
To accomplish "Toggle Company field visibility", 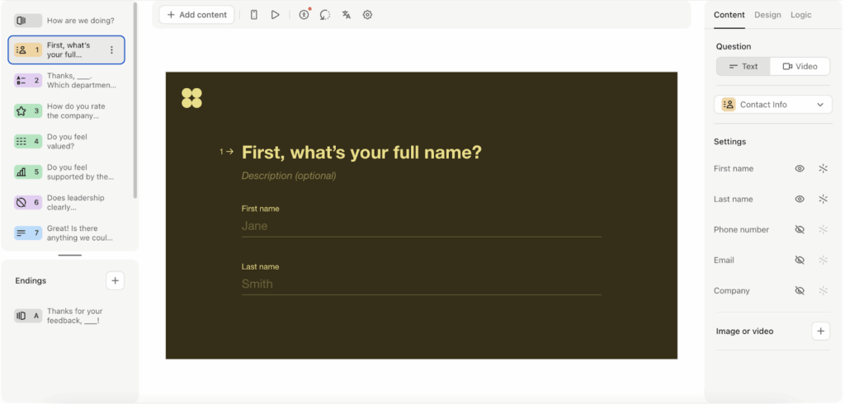I will [799, 291].
